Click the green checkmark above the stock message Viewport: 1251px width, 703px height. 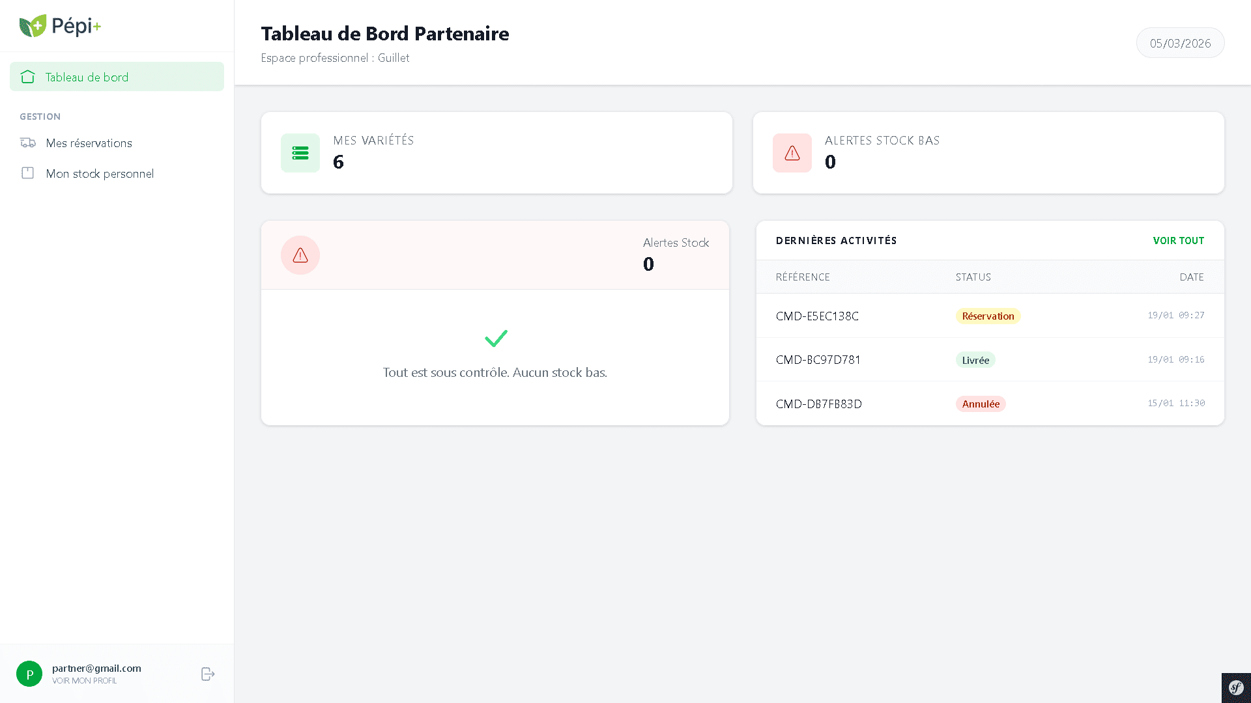[495, 338]
